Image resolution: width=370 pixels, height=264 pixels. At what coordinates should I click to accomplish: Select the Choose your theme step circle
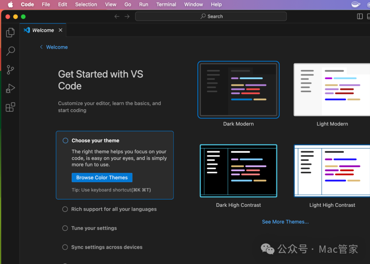pos(65,141)
